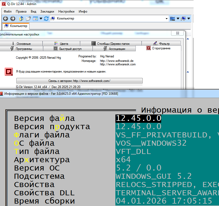This screenshot has width=219, height=206.
Task: Click the Back navigation arrow
Action: pos(6,19)
